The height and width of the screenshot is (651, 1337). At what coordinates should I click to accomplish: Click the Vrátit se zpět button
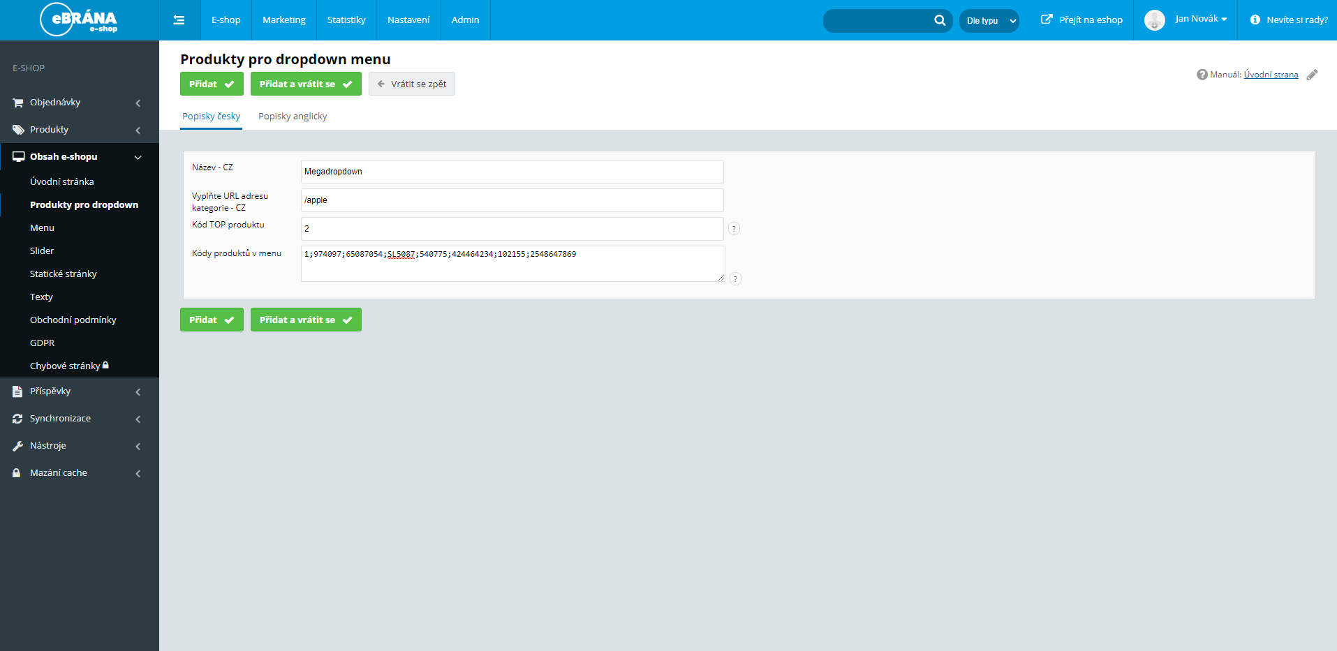point(412,84)
